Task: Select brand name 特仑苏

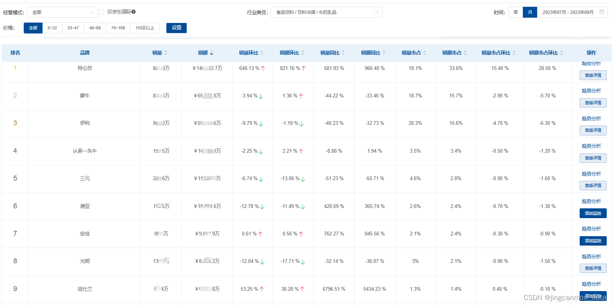Action: [x=85, y=68]
